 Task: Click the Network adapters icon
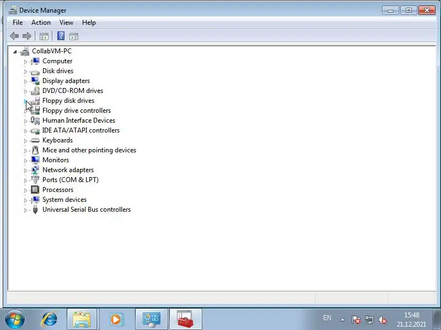coord(35,170)
